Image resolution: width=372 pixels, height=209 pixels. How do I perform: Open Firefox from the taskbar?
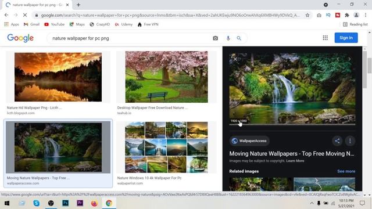pos(94,203)
